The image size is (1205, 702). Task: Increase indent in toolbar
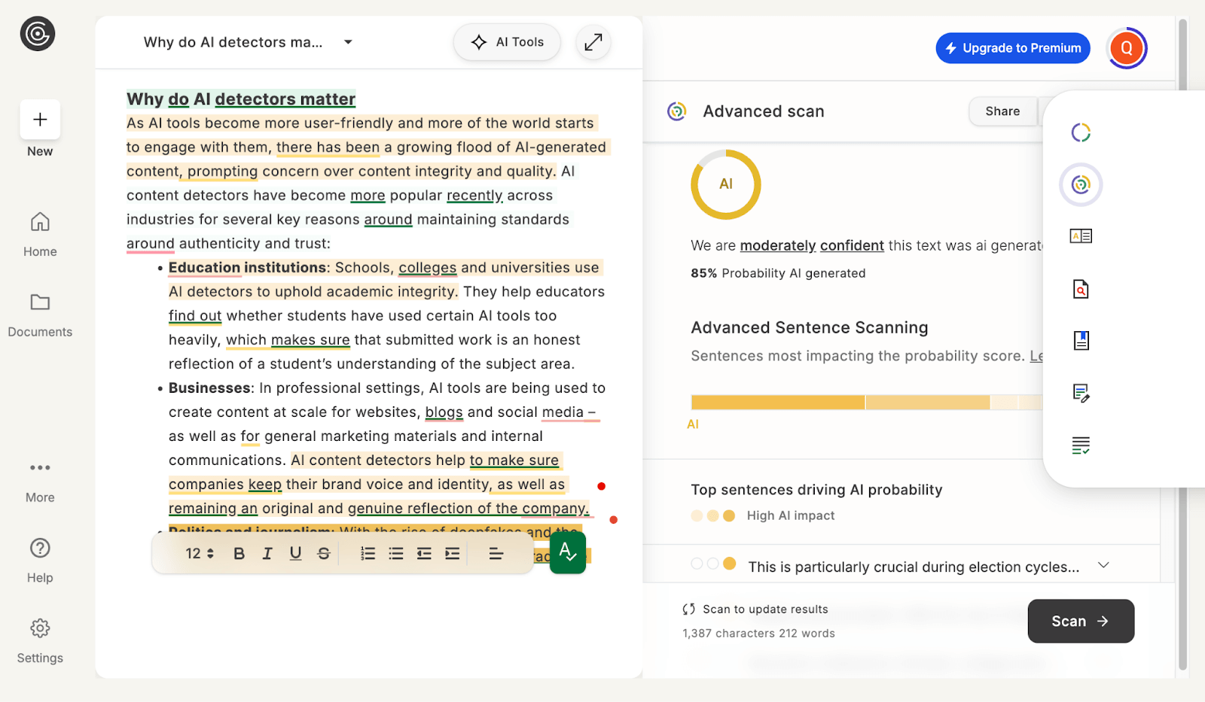point(452,554)
